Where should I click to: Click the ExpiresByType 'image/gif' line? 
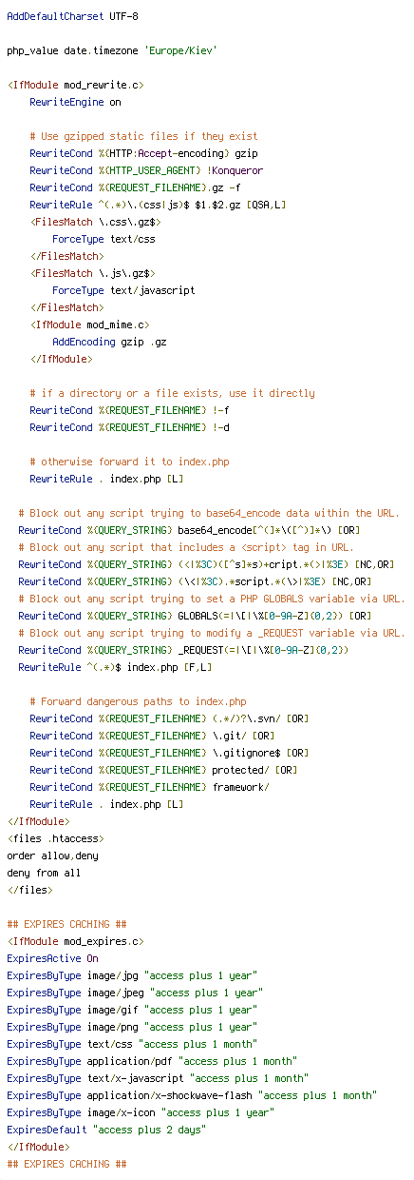click(132, 1010)
